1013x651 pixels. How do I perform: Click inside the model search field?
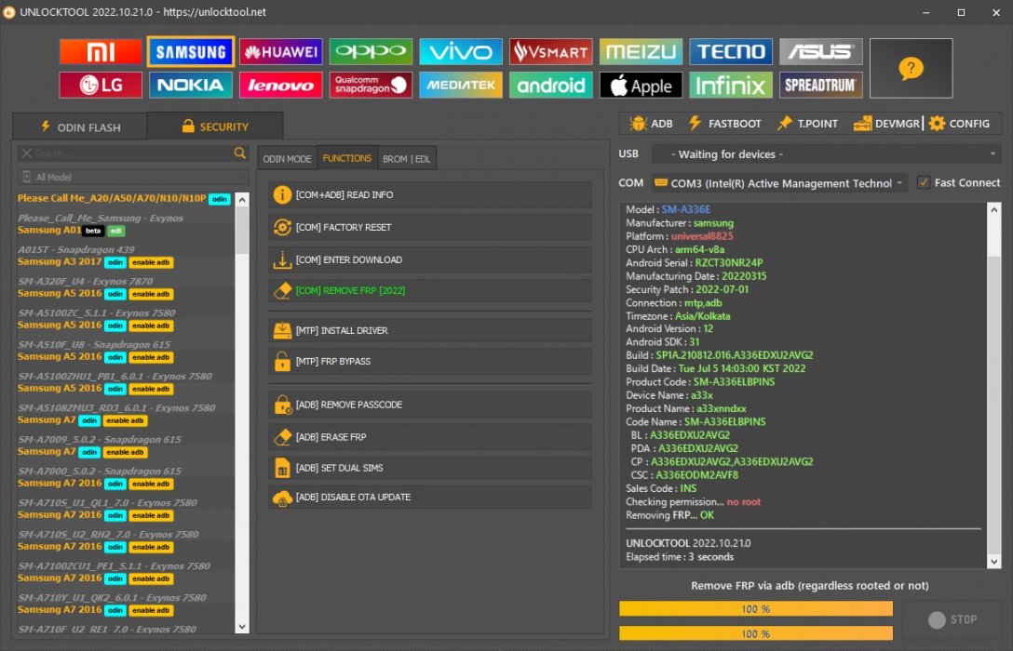click(126, 153)
